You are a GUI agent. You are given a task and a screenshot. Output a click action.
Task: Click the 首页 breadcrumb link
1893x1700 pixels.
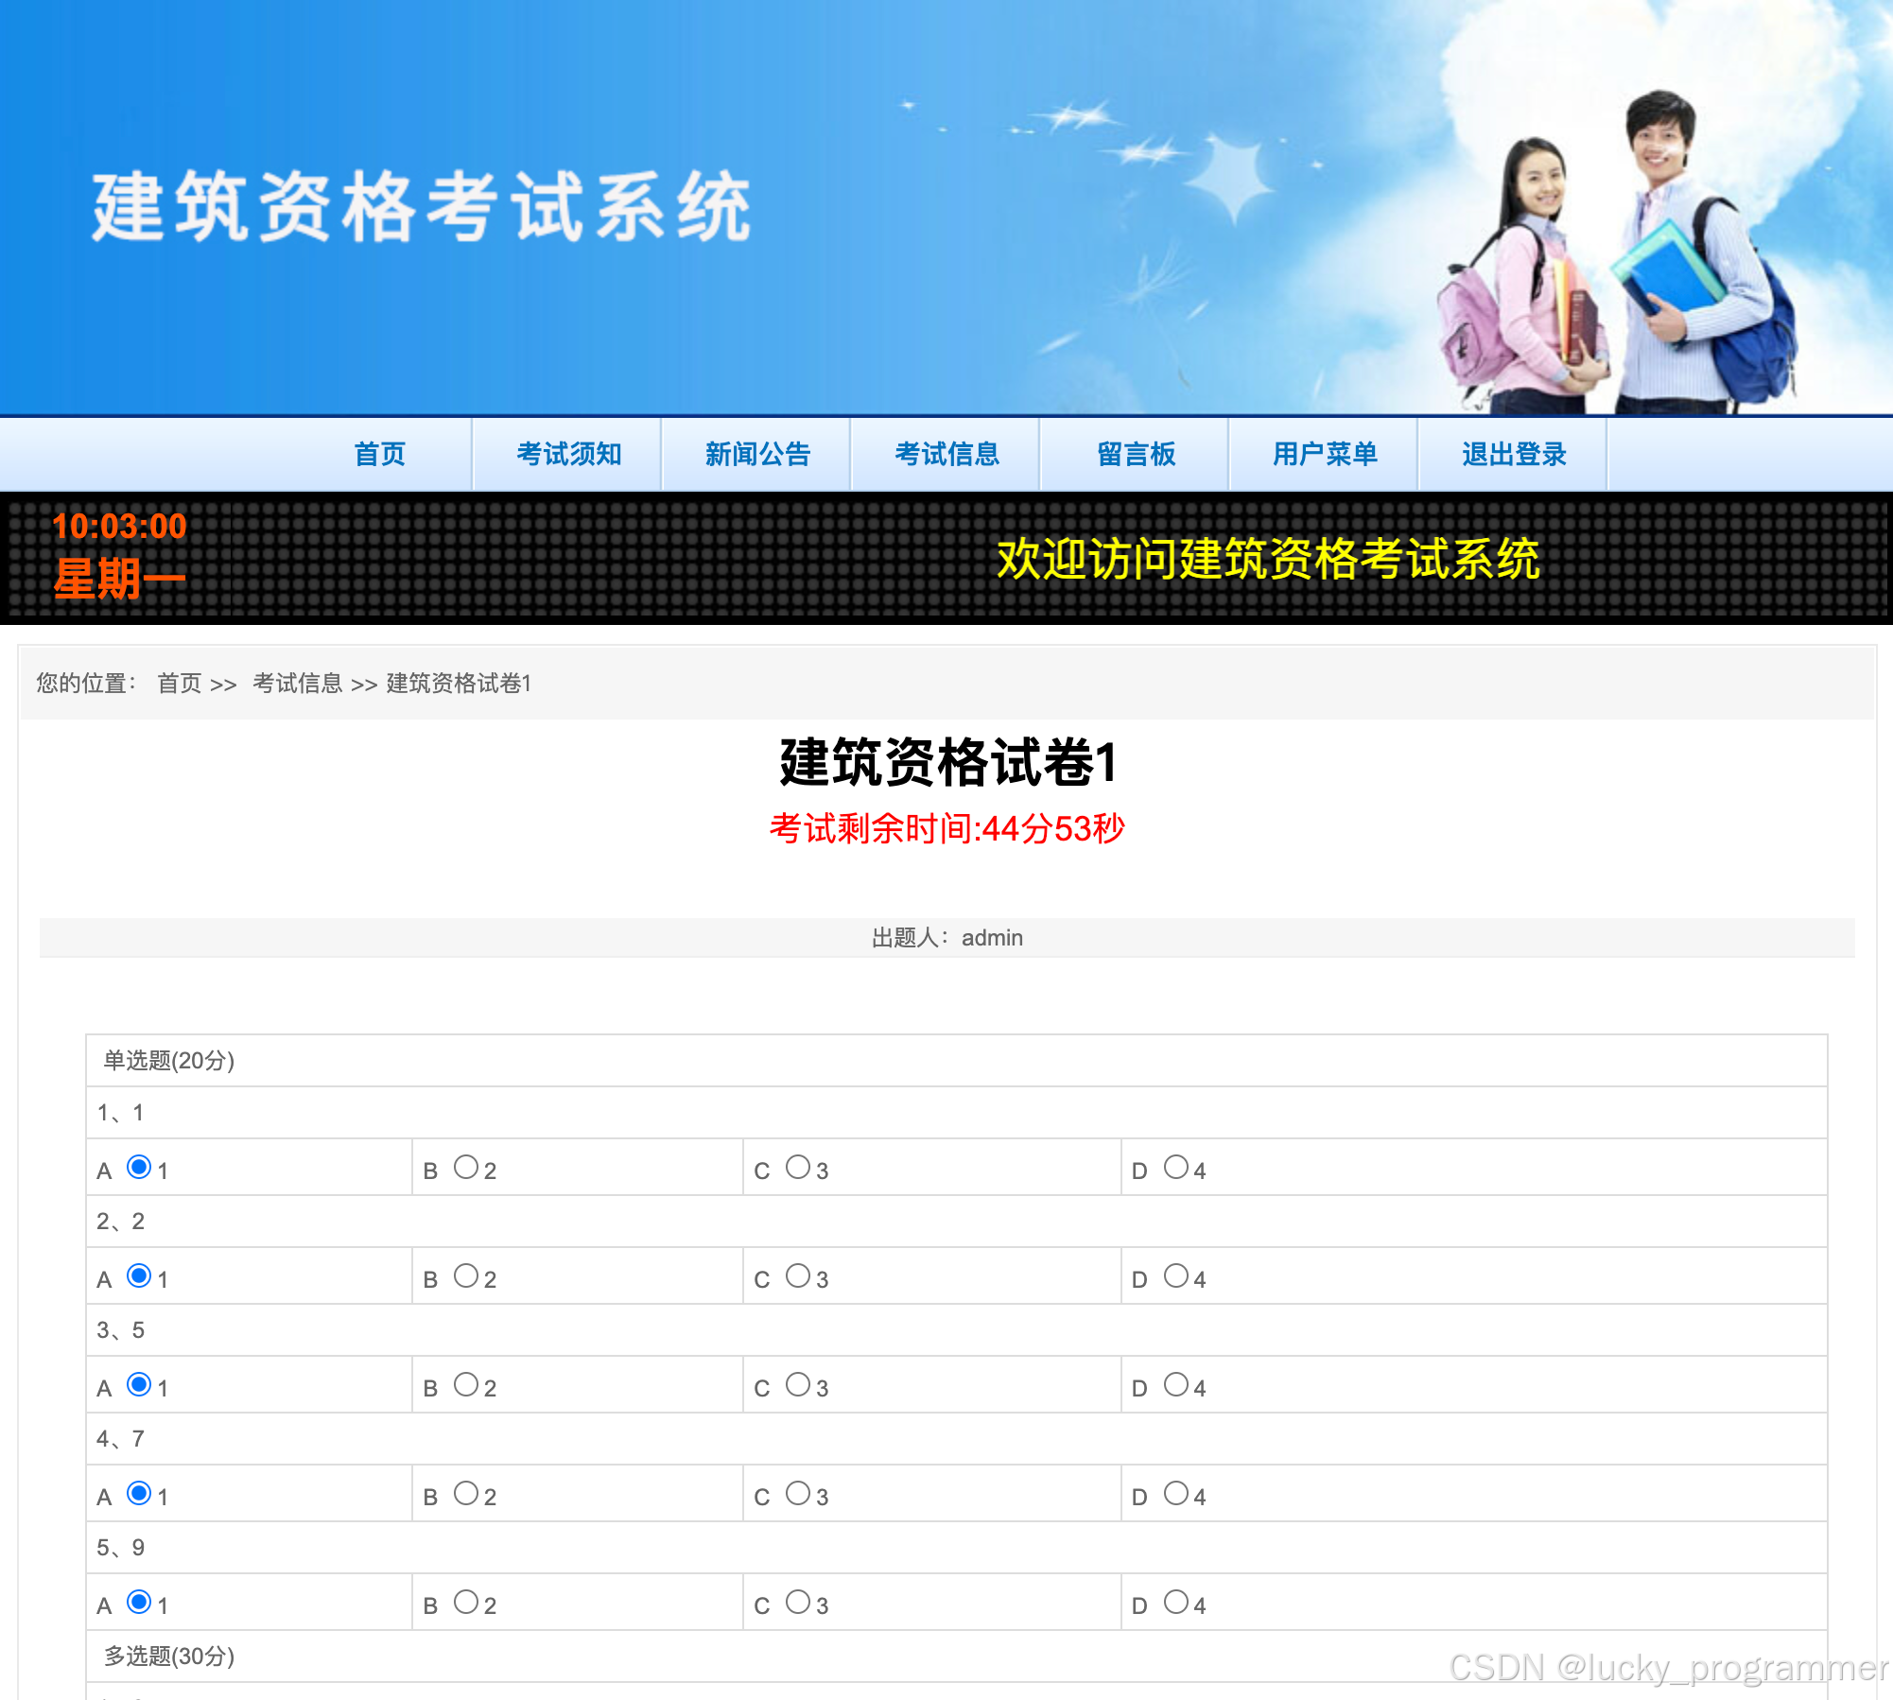tap(179, 684)
